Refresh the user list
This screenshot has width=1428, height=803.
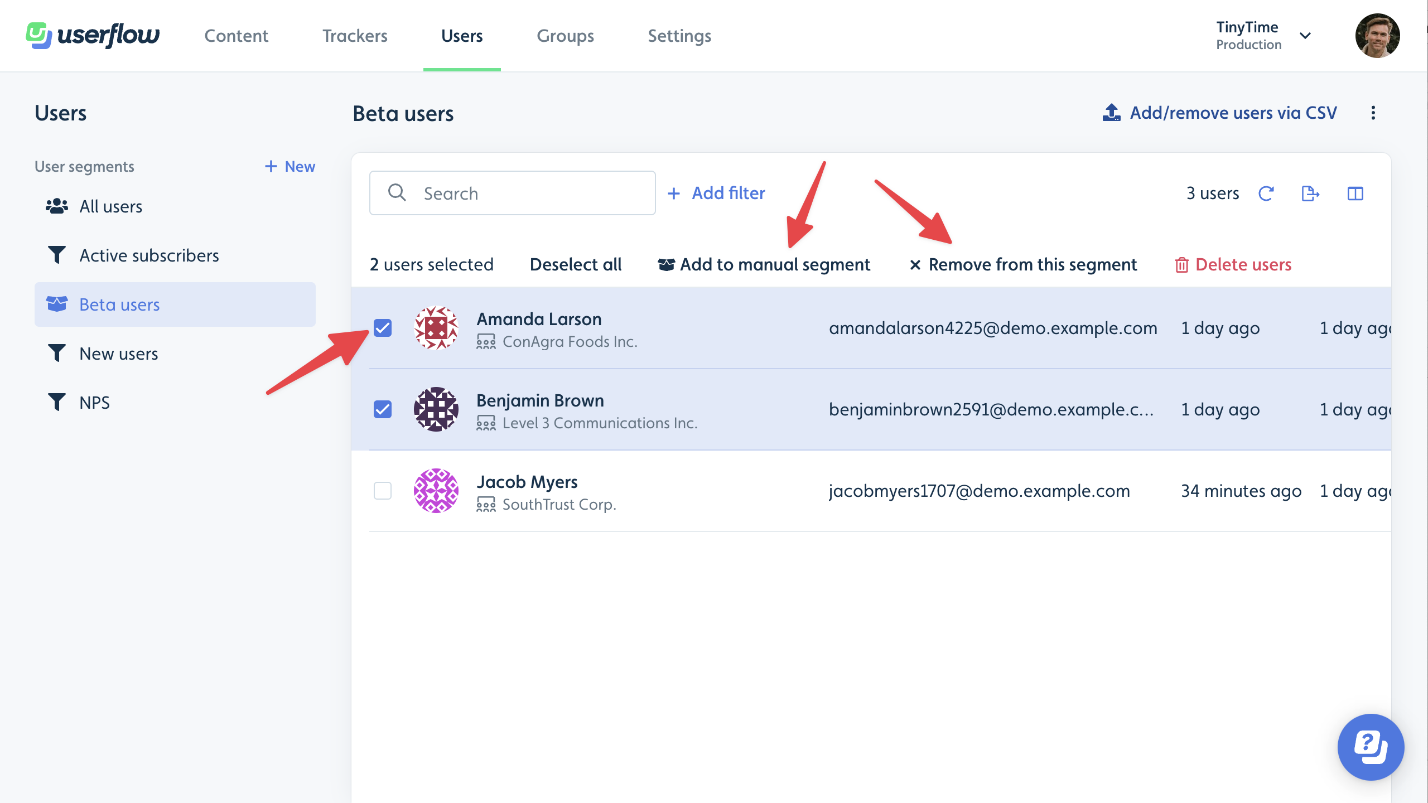[1266, 194]
